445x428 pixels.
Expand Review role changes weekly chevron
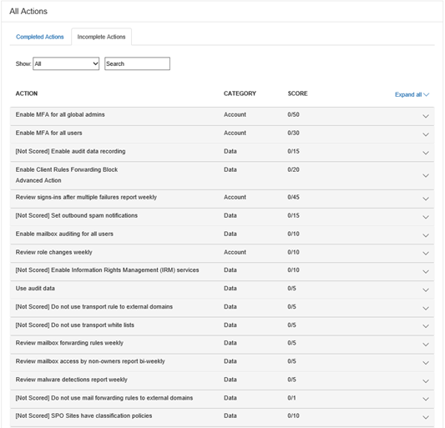[x=426, y=254]
